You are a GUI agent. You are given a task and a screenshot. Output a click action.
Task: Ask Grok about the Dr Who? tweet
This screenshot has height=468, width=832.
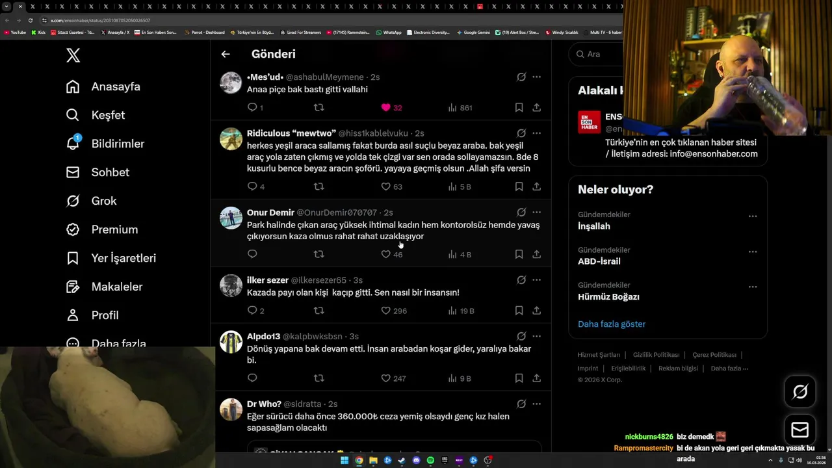click(521, 404)
